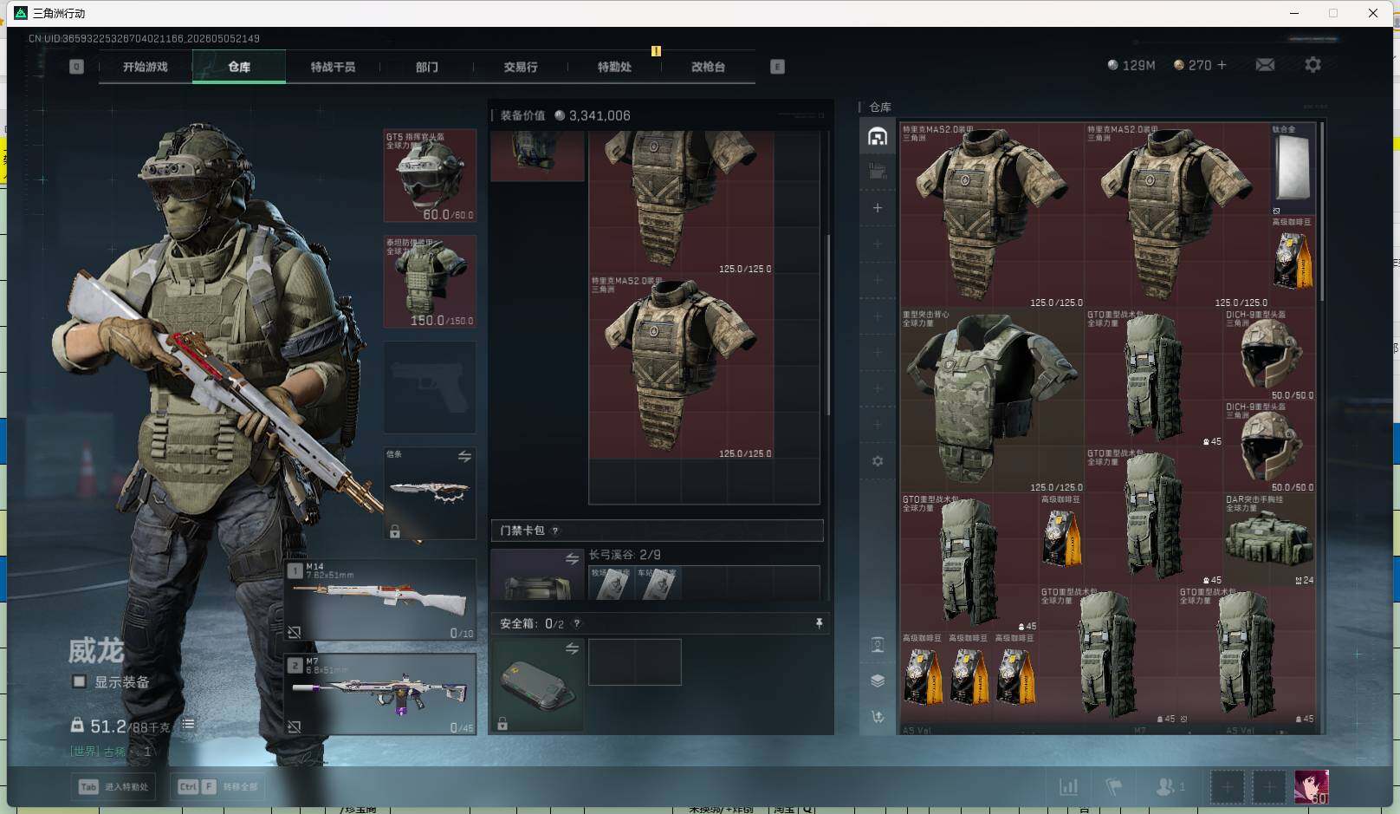Image resolution: width=1400 pixels, height=814 pixels.
Task: Open the friends icon in bottom bar
Action: click(1170, 787)
